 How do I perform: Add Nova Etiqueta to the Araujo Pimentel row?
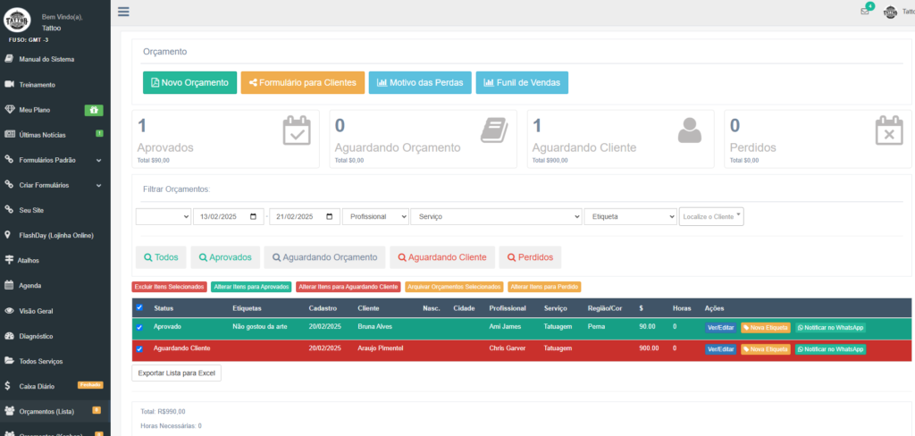point(766,349)
